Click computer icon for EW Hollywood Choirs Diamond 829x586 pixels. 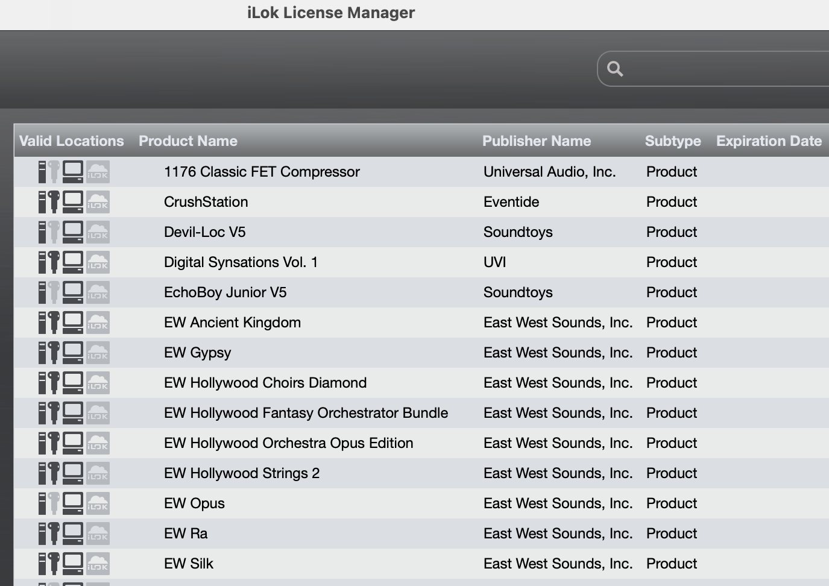point(73,383)
